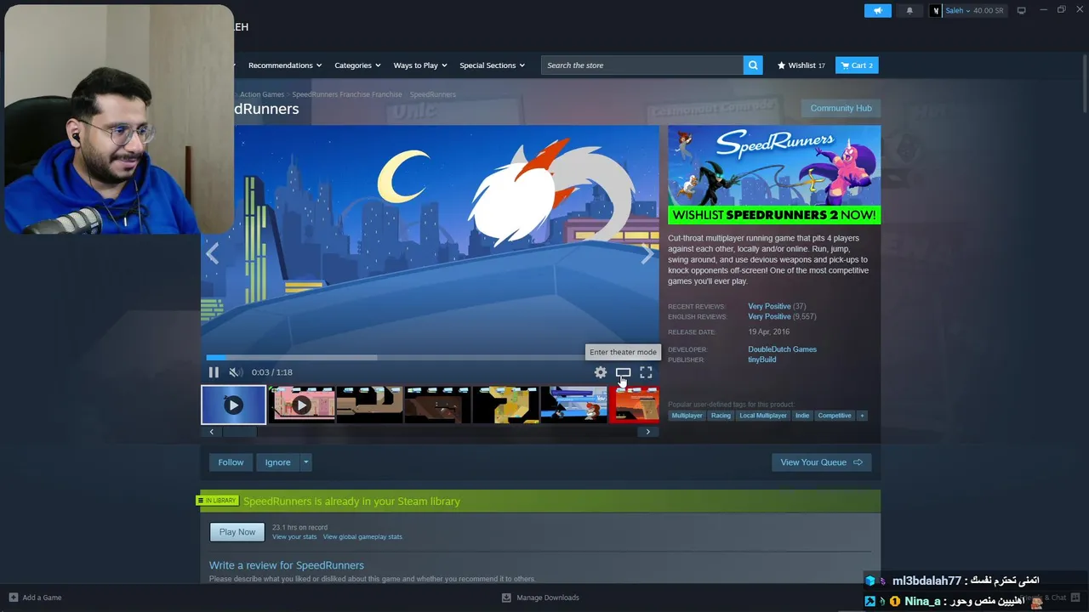The width and height of the screenshot is (1089, 612).
Task: Click the video progress bar
Action: click(430, 358)
